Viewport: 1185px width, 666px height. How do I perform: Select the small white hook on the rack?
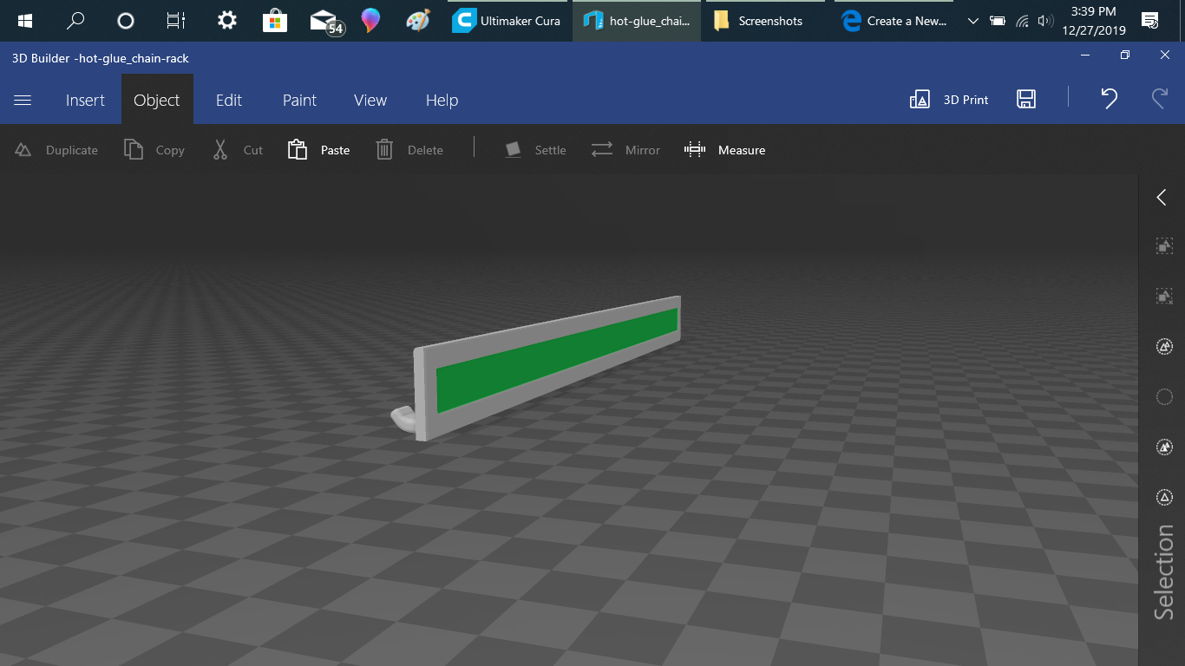[403, 418]
